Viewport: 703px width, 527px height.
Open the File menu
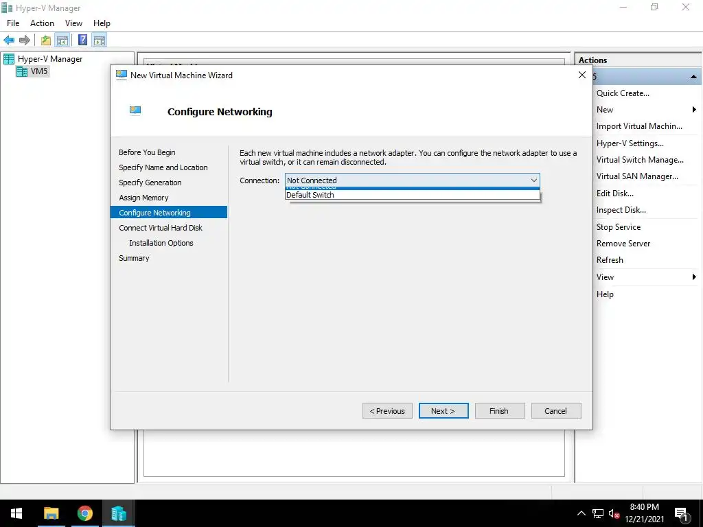point(13,23)
